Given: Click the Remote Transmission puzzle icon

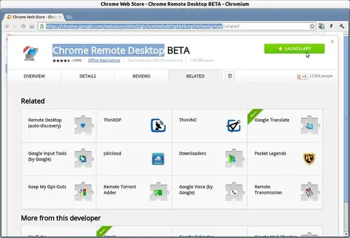Looking at the screenshot, I should [x=310, y=192].
